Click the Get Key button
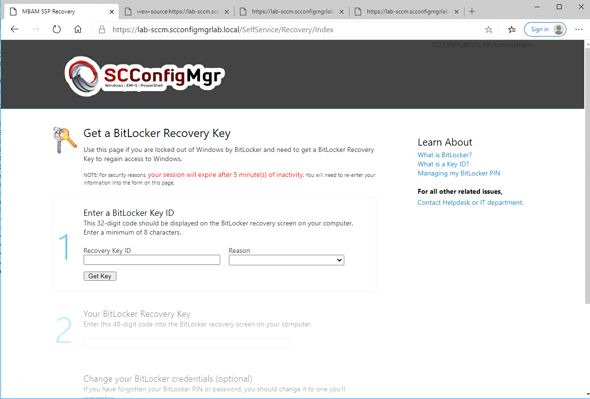 pos(100,276)
